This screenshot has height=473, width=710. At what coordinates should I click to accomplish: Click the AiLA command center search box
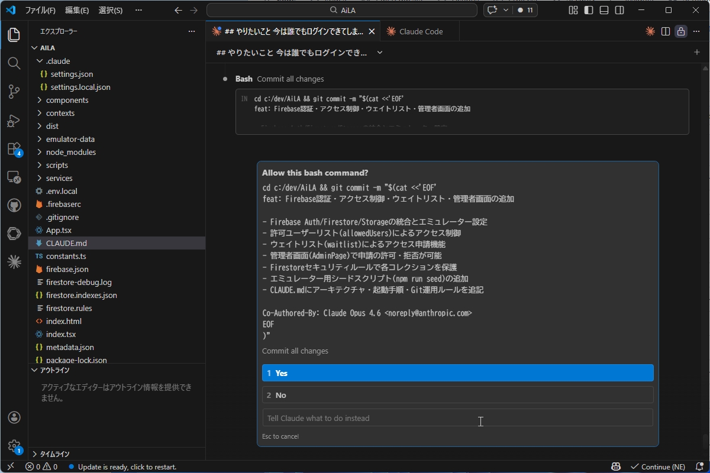point(342,10)
